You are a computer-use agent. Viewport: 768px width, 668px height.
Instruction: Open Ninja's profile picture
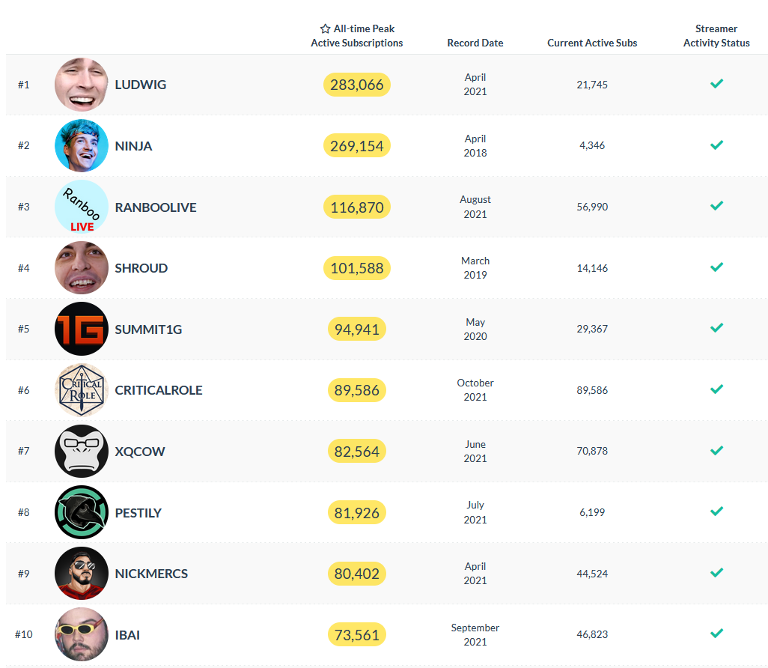[81, 145]
